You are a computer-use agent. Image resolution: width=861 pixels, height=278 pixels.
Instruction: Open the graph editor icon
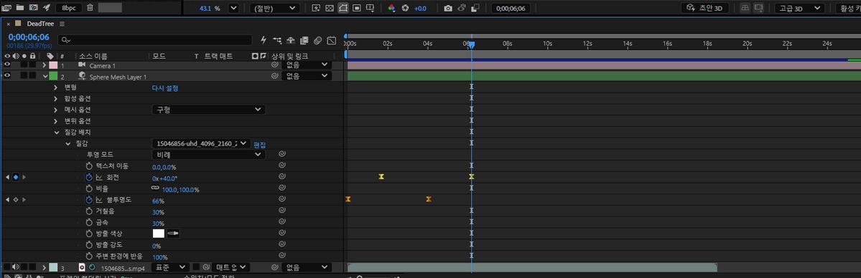click(331, 41)
